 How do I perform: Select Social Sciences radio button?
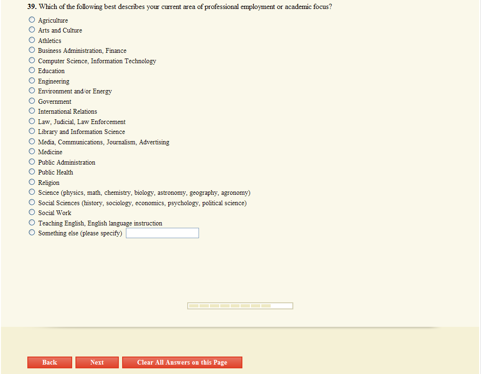pyautogui.click(x=32, y=202)
